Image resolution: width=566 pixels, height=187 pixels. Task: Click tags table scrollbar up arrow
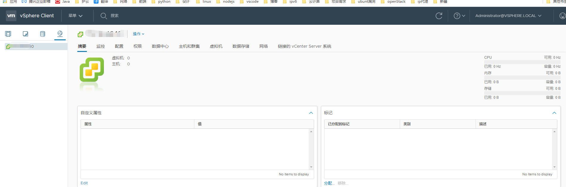[554, 132]
